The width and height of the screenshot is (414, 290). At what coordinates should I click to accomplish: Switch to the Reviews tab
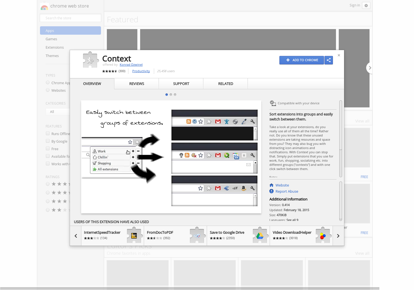[137, 84]
